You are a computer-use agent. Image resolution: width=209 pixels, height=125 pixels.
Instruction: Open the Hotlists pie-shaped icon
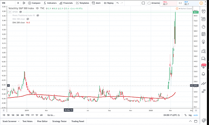coord(203,27)
